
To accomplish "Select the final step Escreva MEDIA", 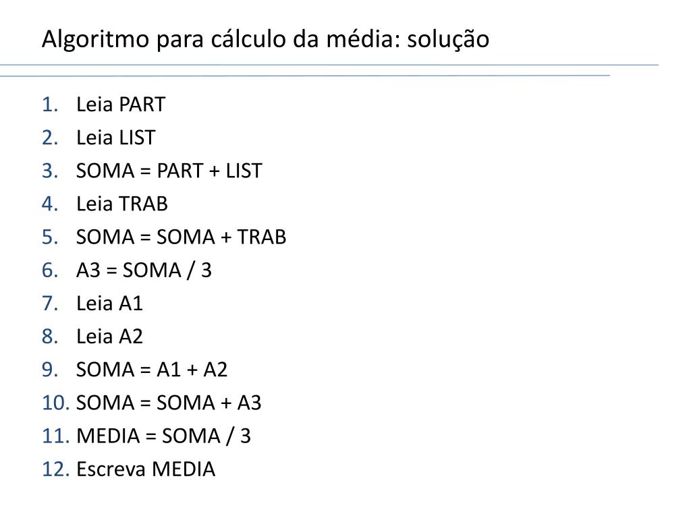I will pyautogui.click(x=146, y=469).
